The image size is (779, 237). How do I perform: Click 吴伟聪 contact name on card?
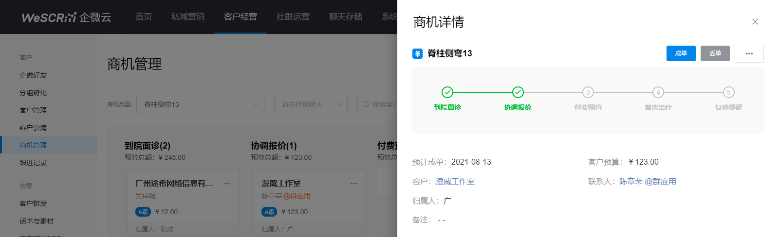(146, 196)
